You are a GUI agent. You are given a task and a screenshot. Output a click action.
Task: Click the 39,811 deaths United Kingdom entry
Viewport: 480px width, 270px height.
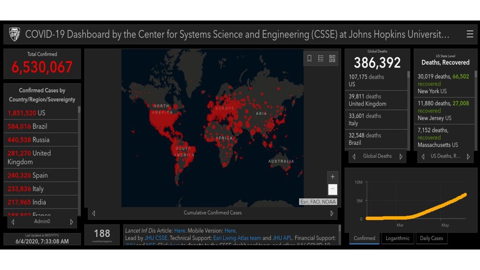[x=376, y=100]
